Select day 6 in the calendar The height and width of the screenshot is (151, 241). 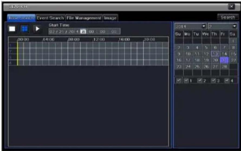pyautogui.click(x=215, y=48)
